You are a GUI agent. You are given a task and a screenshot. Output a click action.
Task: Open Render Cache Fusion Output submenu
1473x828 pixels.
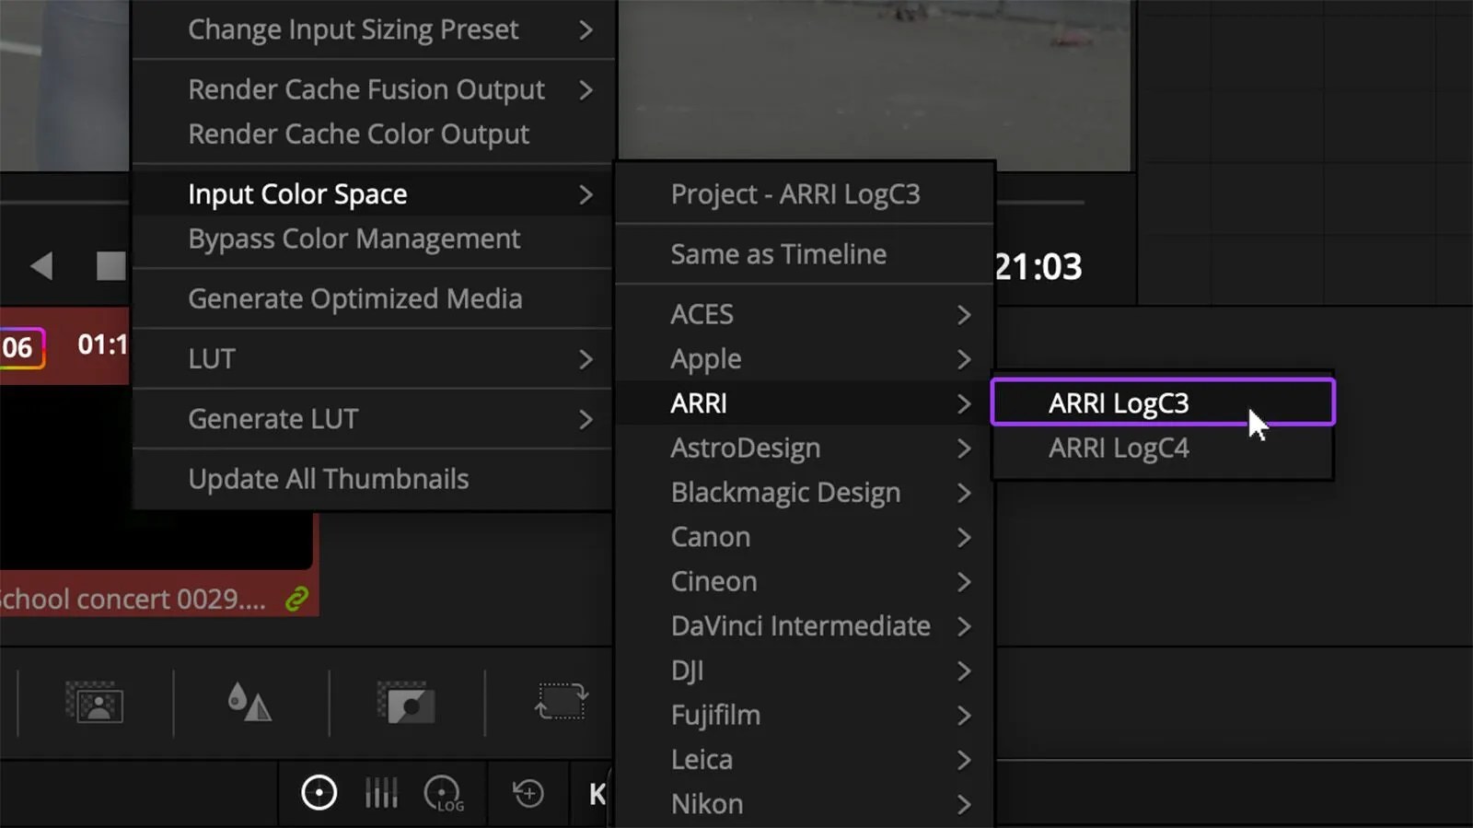374,89
